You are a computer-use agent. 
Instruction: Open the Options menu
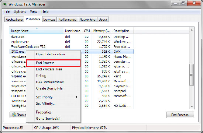[20, 12]
